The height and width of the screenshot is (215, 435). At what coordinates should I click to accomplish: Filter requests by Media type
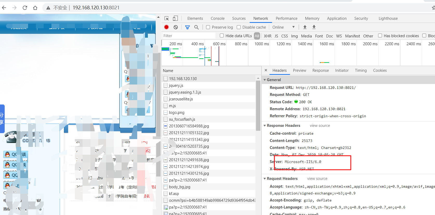click(x=306, y=36)
